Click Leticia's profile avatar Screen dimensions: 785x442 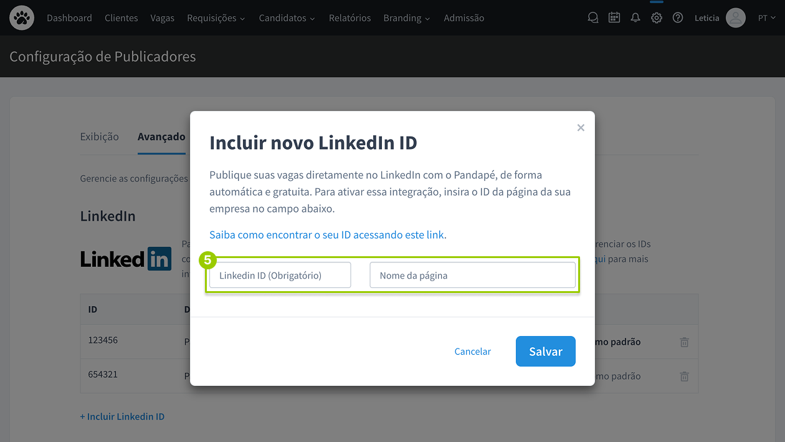(x=735, y=18)
